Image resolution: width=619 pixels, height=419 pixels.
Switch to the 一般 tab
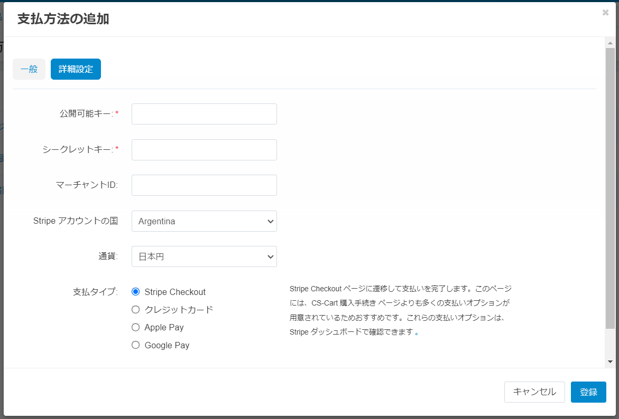[29, 69]
